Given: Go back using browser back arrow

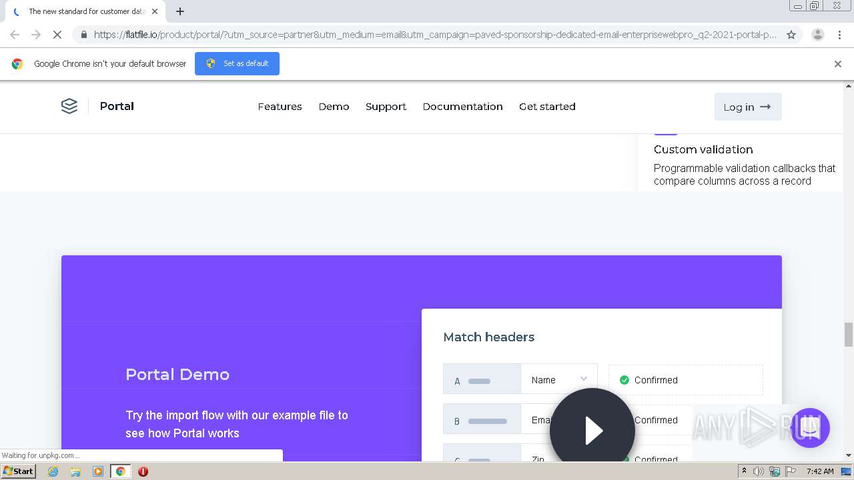Looking at the screenshot, I should point(15,35).
